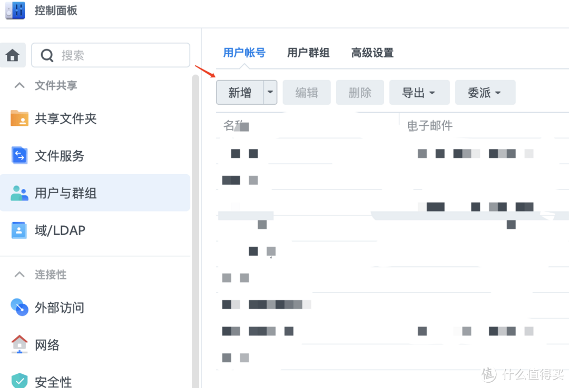Collapse the 连接性 section

coord(19,274)
